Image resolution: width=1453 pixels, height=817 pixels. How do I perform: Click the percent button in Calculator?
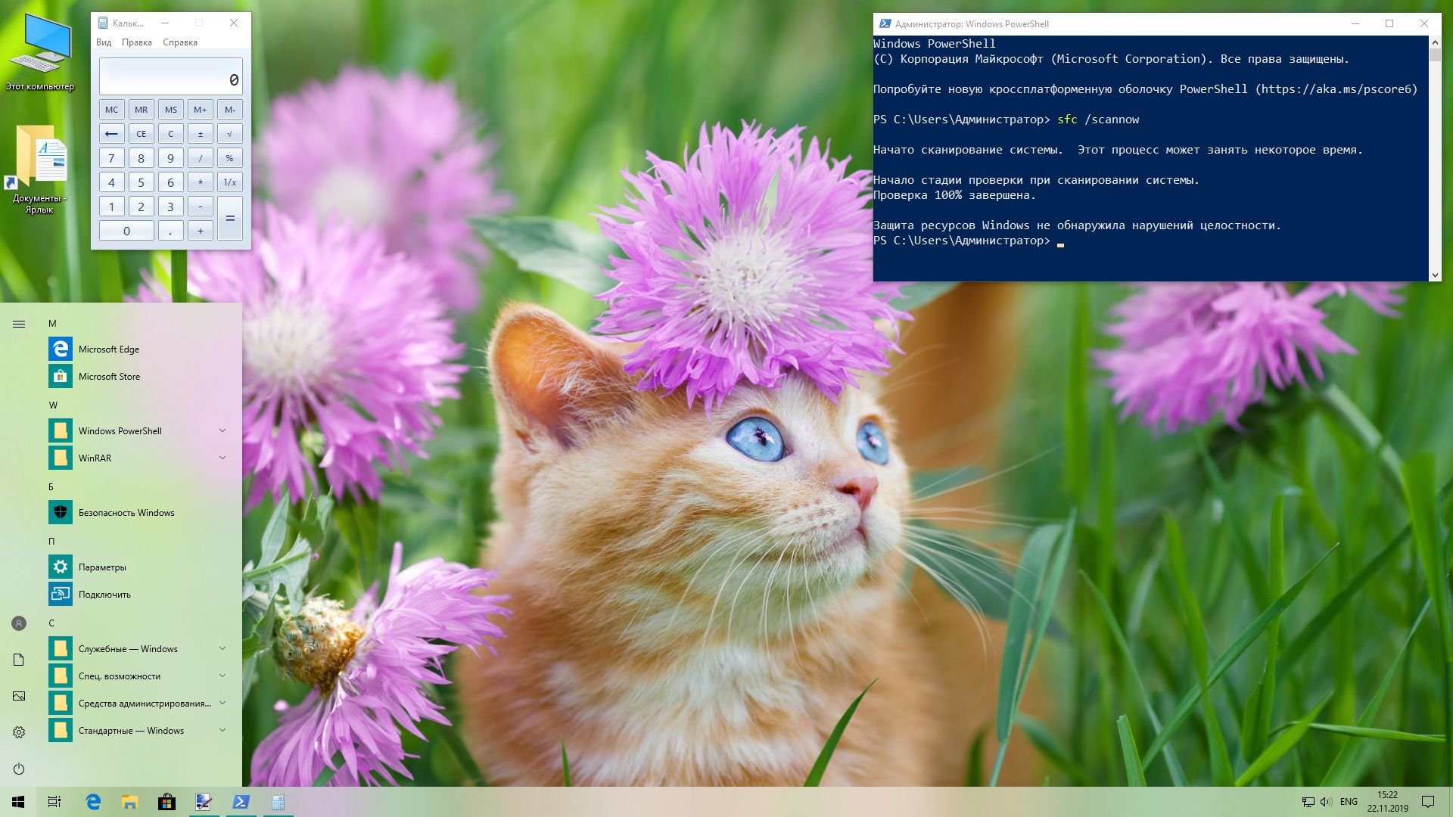coord(229,158)
